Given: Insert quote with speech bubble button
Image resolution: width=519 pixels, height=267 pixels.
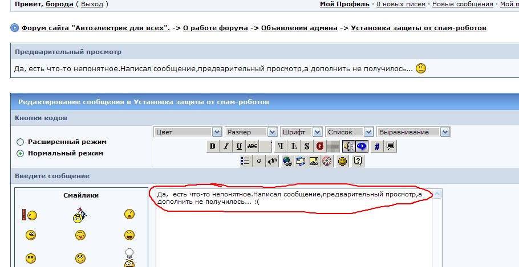Looking at the screenshot, I should [x=390, y=146].
